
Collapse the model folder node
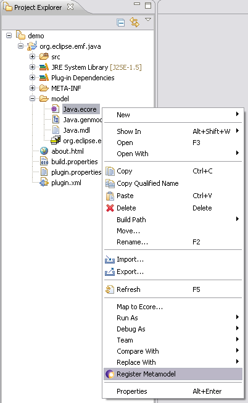coord(32,99)
